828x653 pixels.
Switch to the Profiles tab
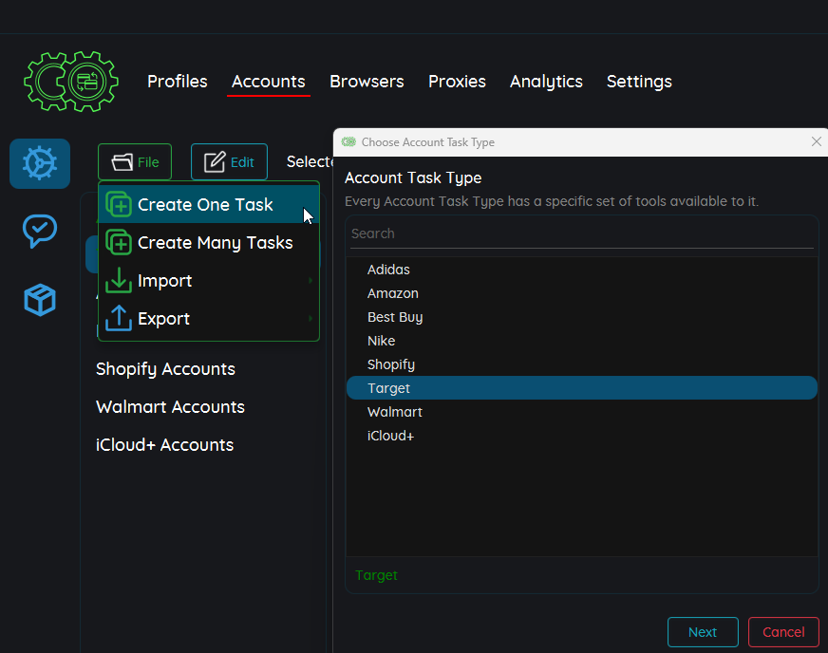[177, 82]
